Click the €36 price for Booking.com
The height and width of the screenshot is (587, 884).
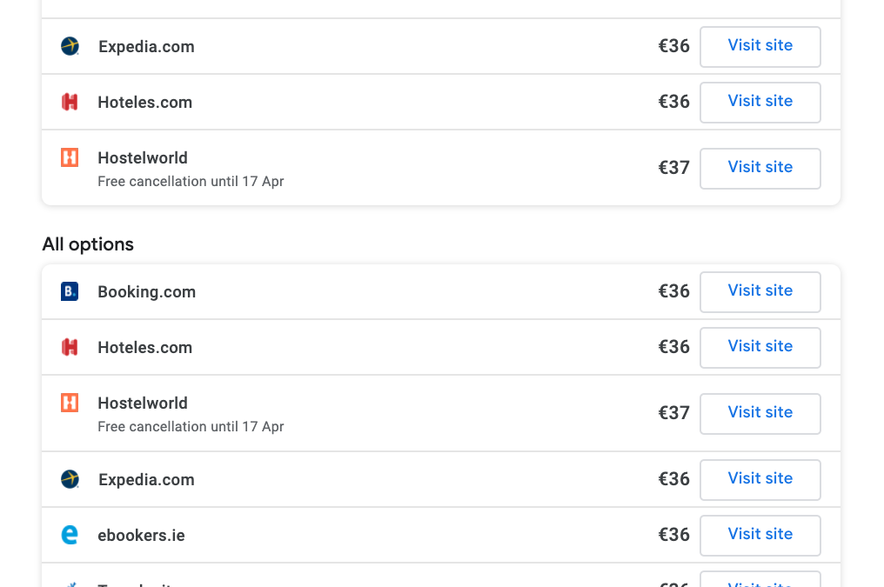pyautogui.click(x=673, y=291)
